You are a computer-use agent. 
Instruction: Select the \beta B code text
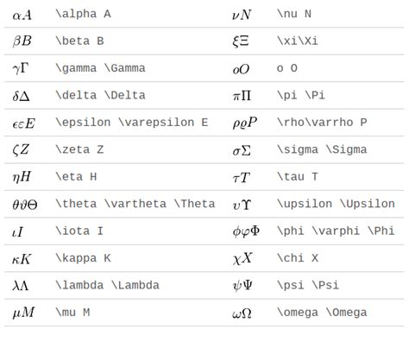79,41
